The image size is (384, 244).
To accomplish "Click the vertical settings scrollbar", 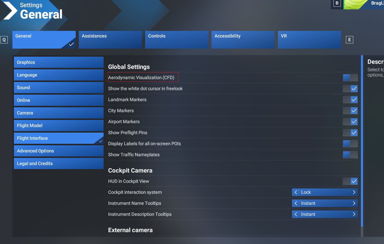I will pos(362,141).
